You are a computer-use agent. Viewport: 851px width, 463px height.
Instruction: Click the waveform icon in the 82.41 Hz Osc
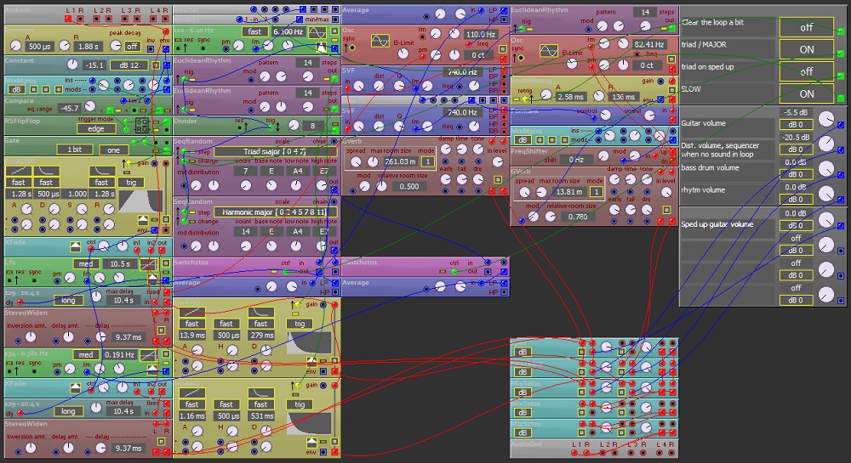tap(549, 52)
